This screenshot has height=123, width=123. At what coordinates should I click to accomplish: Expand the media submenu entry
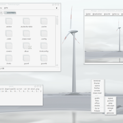[97, 106]
